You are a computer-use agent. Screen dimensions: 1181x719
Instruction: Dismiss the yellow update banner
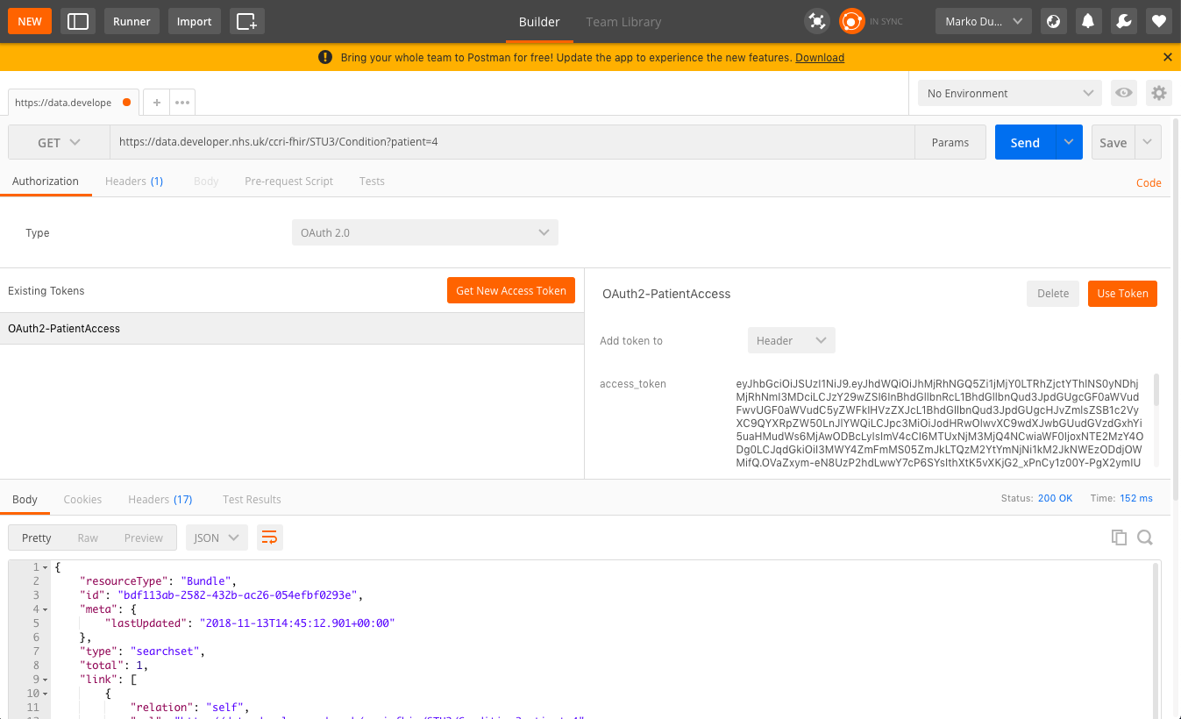1167,57
